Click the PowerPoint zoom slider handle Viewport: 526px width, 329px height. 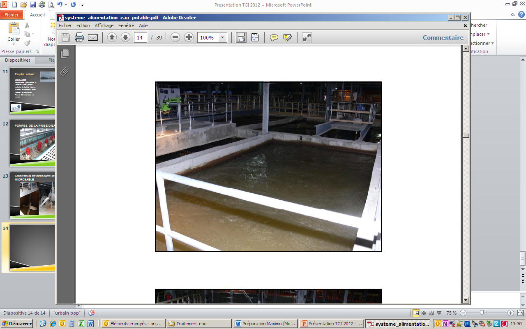[x=481, y=313]
